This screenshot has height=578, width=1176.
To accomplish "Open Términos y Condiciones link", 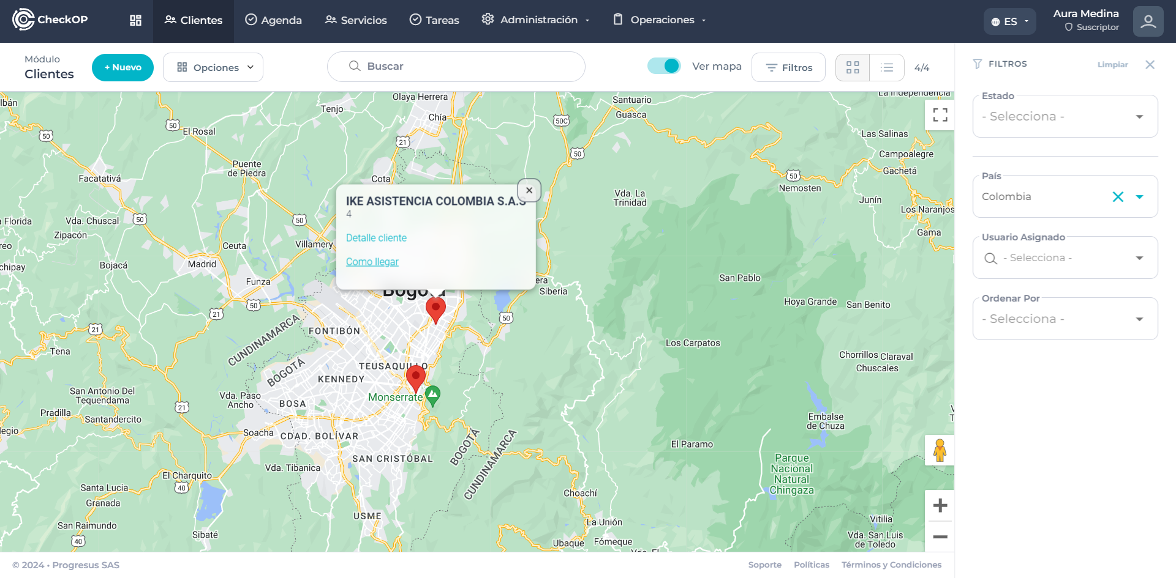I will 891,565.
